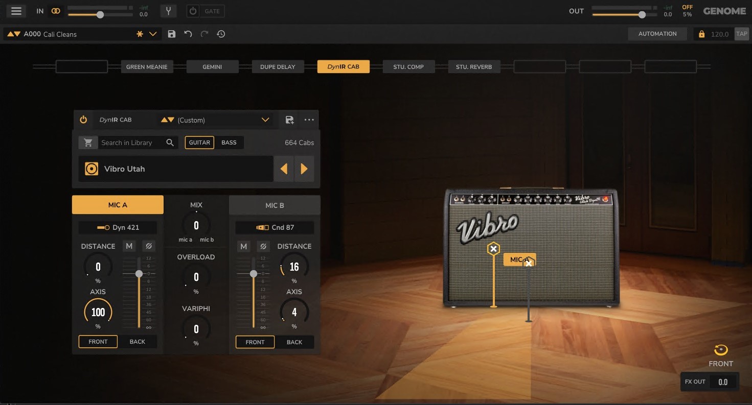Invert MIC B phase
The image size is (752, 405).
pos(263,246)
